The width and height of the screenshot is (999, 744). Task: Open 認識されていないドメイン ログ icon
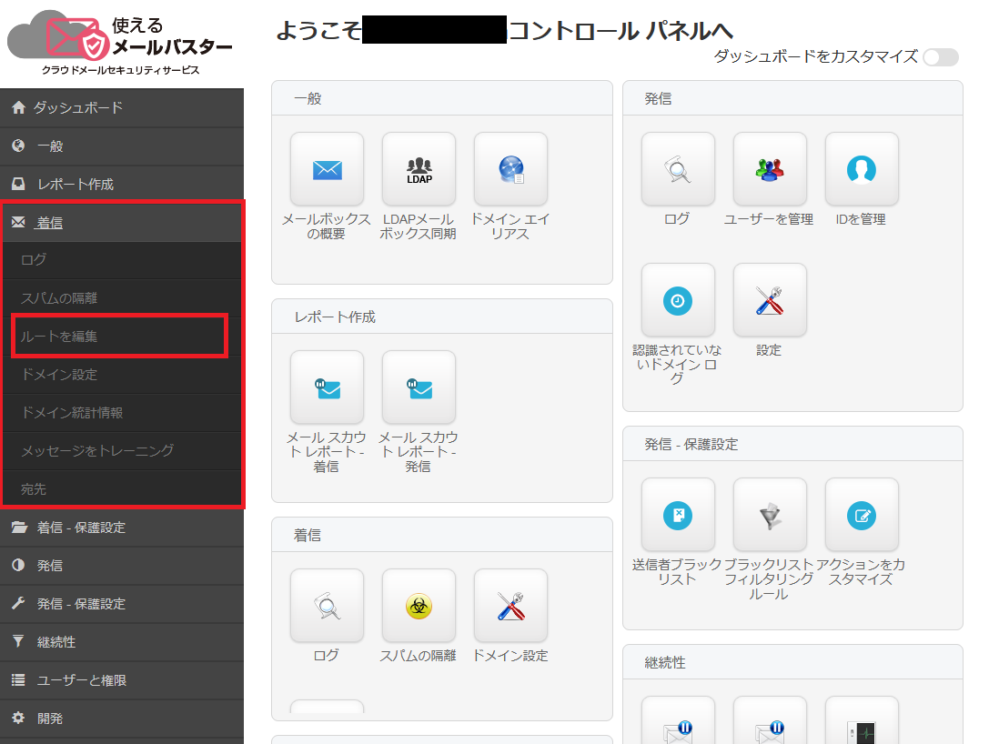[x=678, y=300]
